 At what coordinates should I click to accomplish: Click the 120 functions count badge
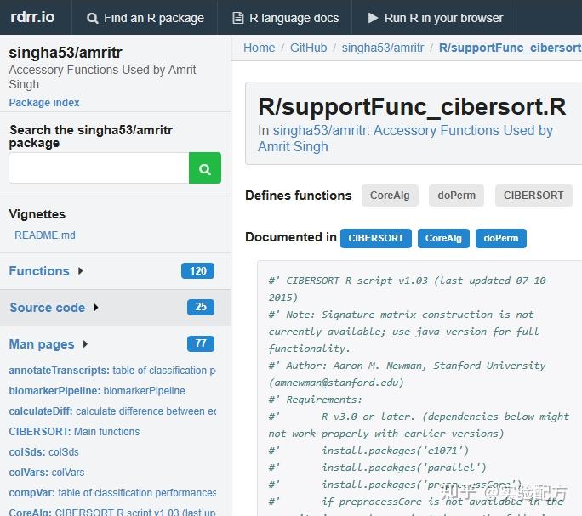pyautogui.click(x=197, y=271)
